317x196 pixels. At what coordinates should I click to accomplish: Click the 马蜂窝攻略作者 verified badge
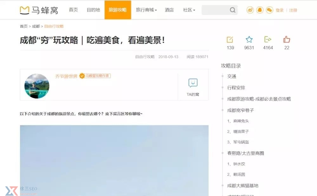95,76
